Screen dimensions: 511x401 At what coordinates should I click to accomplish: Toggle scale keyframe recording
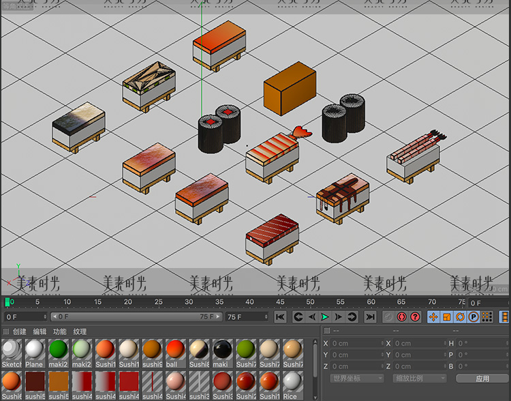[447, 317]
